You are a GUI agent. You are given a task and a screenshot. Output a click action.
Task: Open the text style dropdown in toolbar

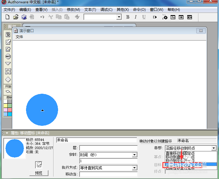(119, 17)
